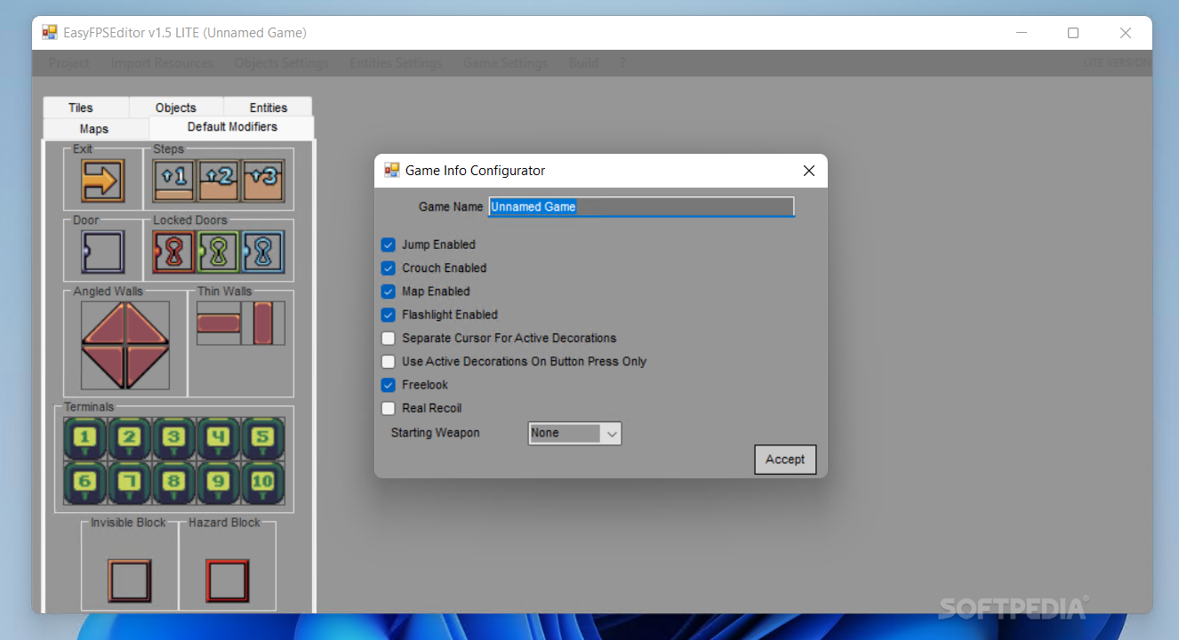Minimize the EasyFPSEditor window
This screenshot has height=640, width=1179.
pyautogui.click(x=1021, y=33)
